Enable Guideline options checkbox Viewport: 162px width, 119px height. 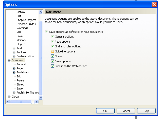coord(52,51)
